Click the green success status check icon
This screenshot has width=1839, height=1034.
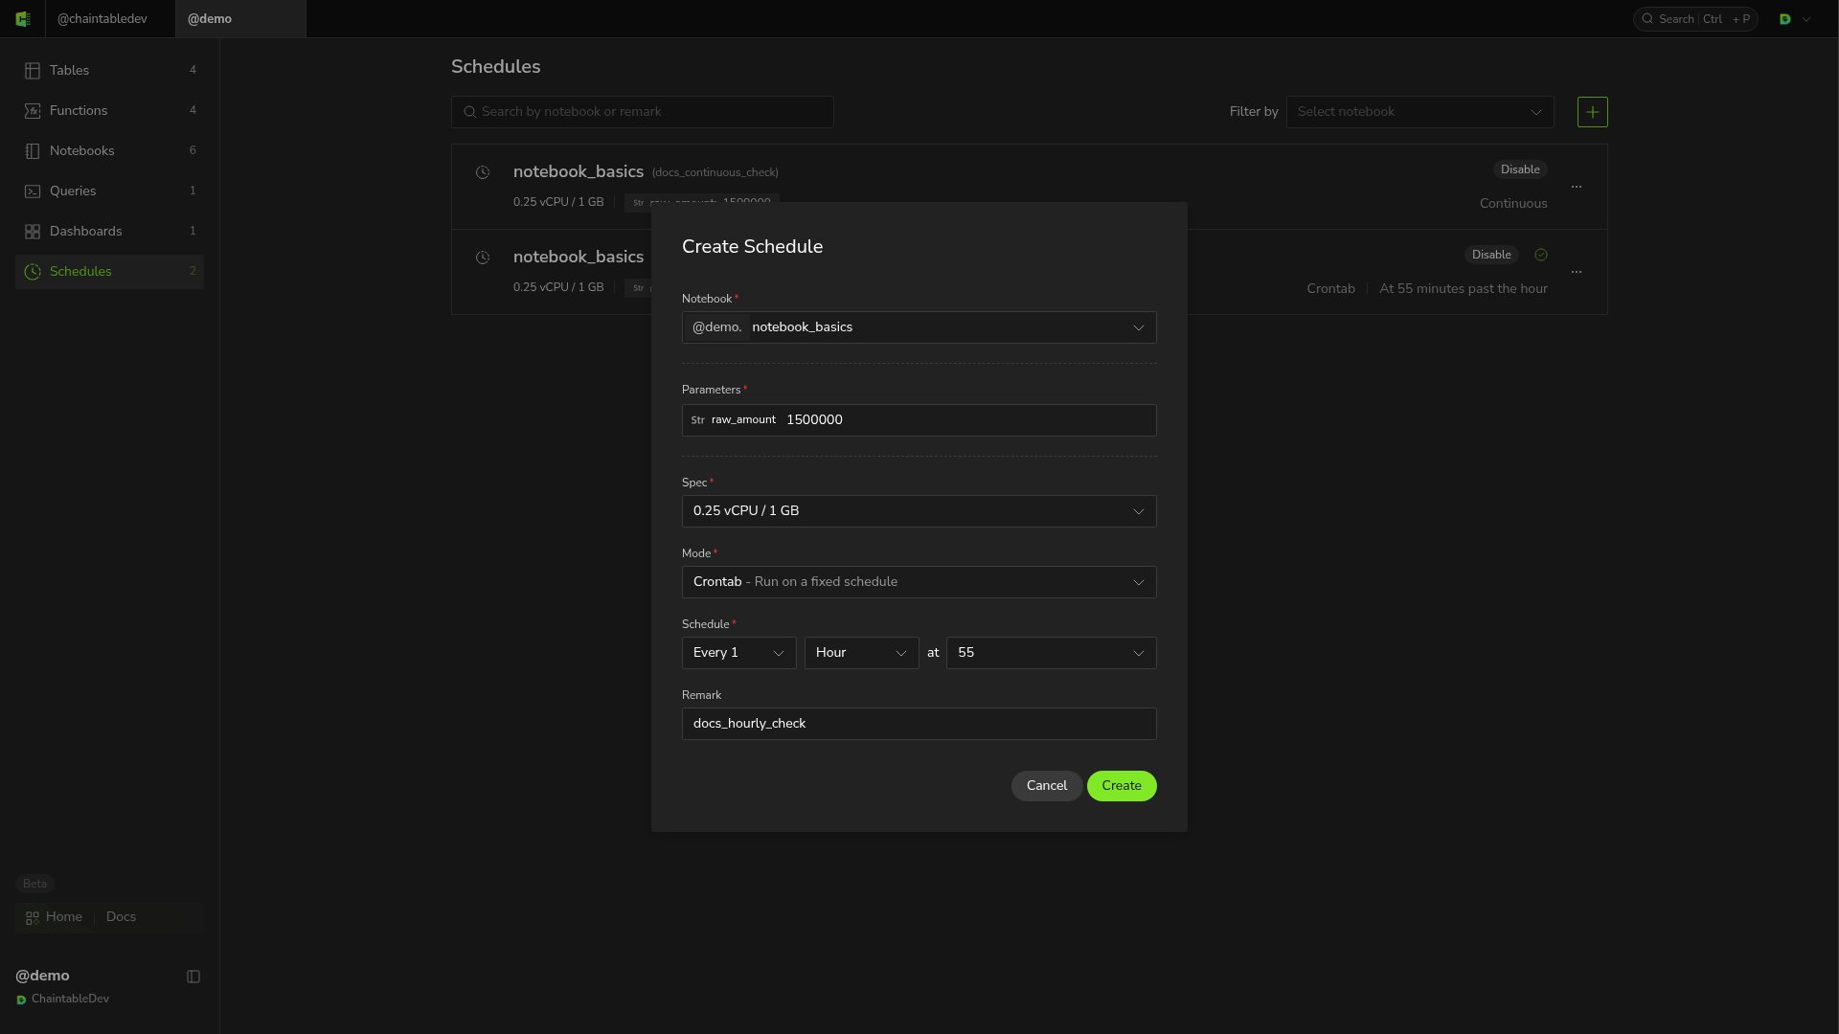[x=1541, y=255]
